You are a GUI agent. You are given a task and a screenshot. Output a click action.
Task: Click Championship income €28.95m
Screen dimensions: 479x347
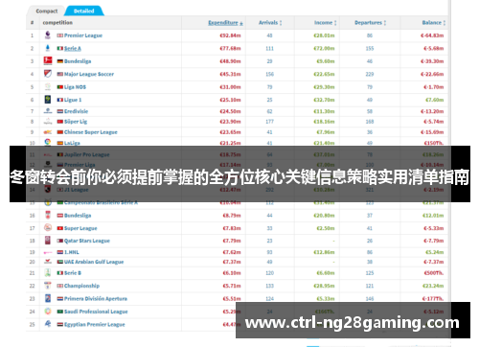coord(324,286)
